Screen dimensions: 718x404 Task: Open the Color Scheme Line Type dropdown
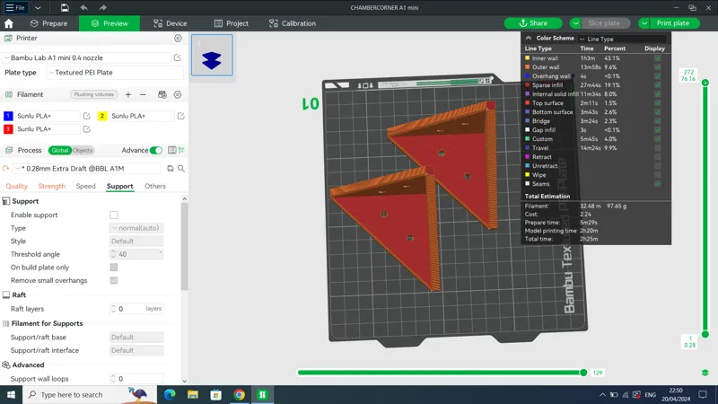coord(622,39)
